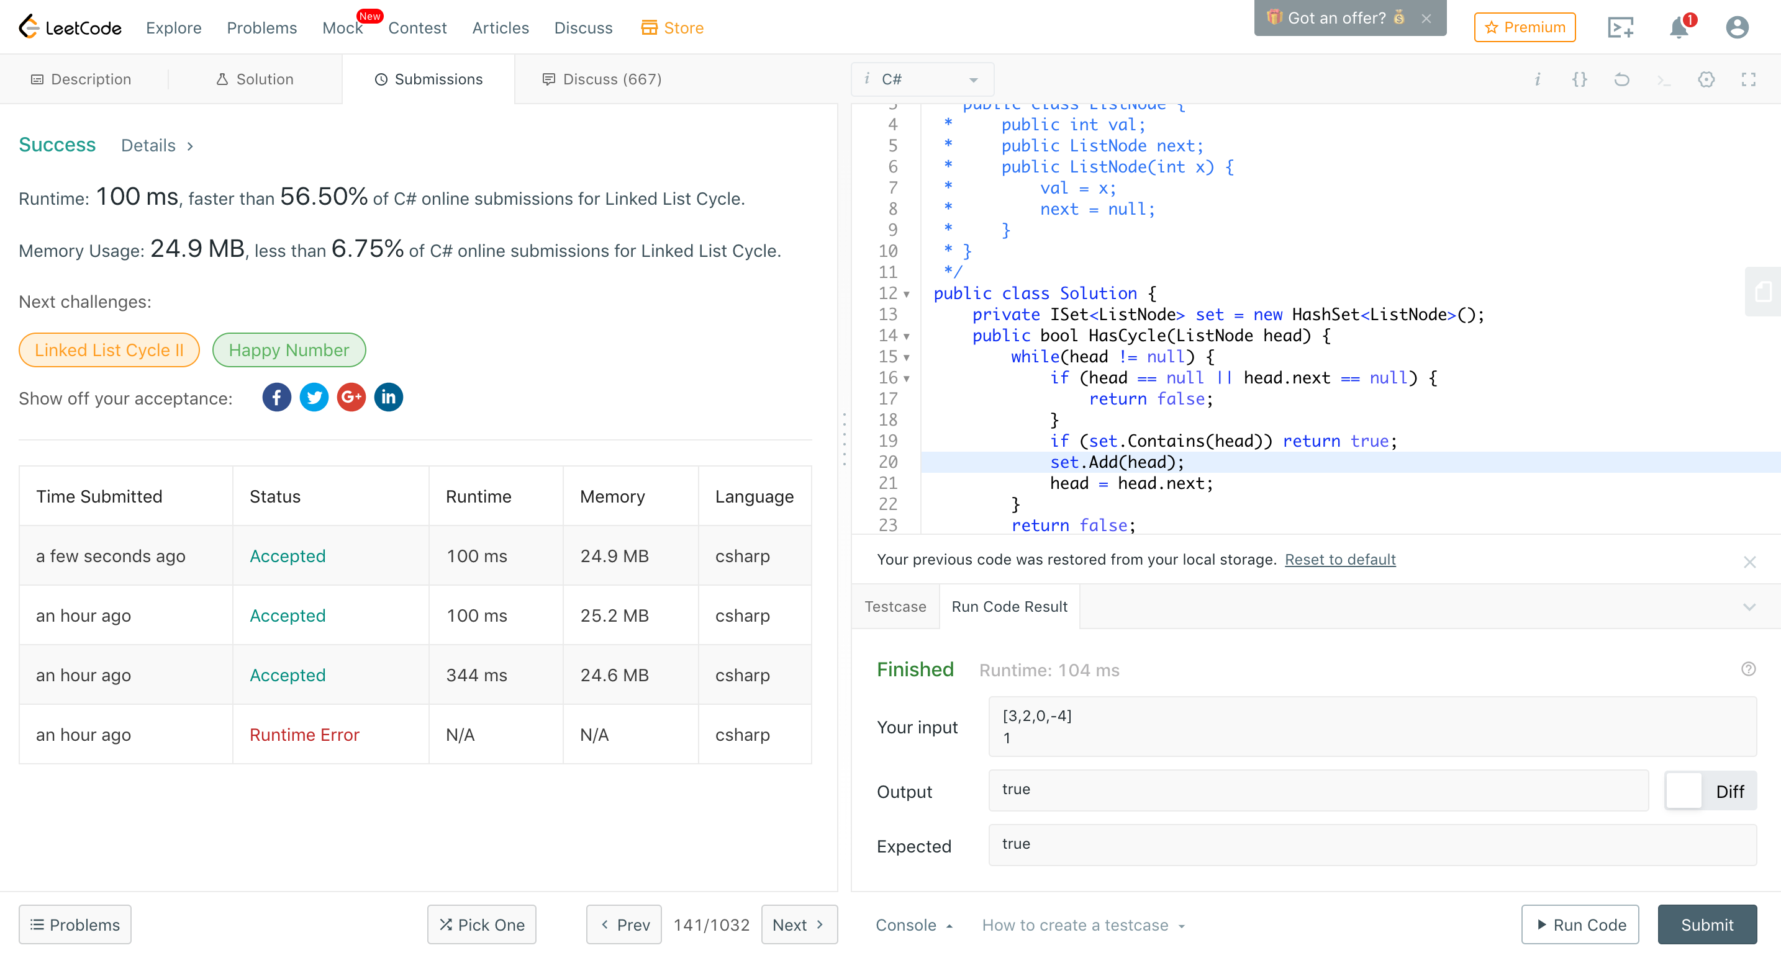Click the 'Your input' field

[x=1372, y=727]
